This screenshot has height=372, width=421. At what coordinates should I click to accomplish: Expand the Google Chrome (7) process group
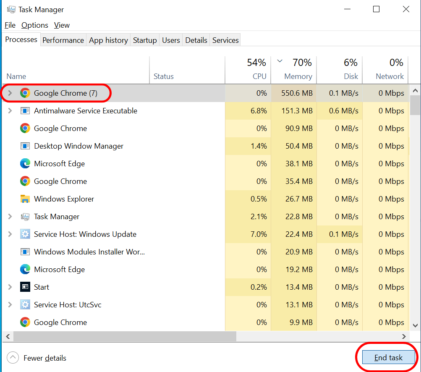click(x=10, y=93)
